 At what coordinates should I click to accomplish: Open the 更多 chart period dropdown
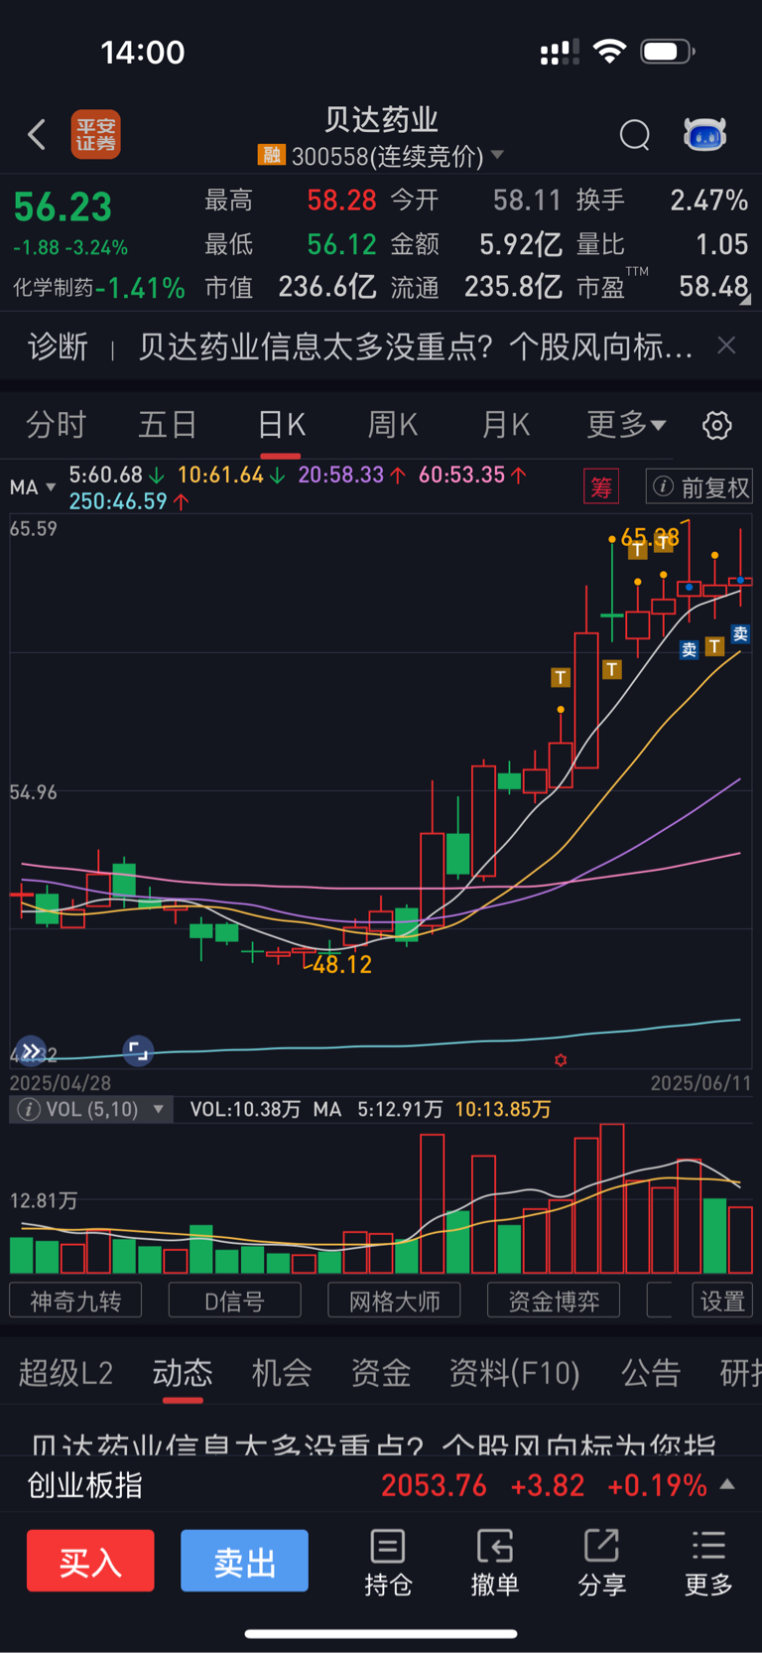tap(626, 425)
